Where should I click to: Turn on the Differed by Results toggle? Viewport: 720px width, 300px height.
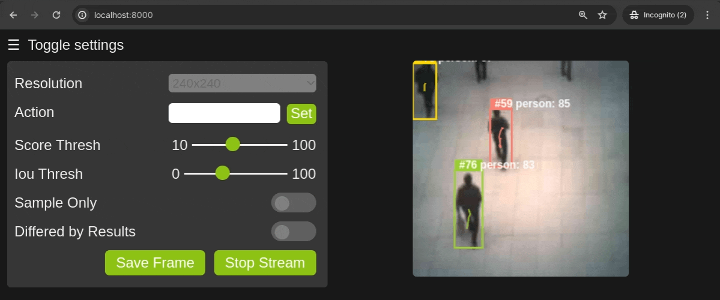(x=294, y=232)
